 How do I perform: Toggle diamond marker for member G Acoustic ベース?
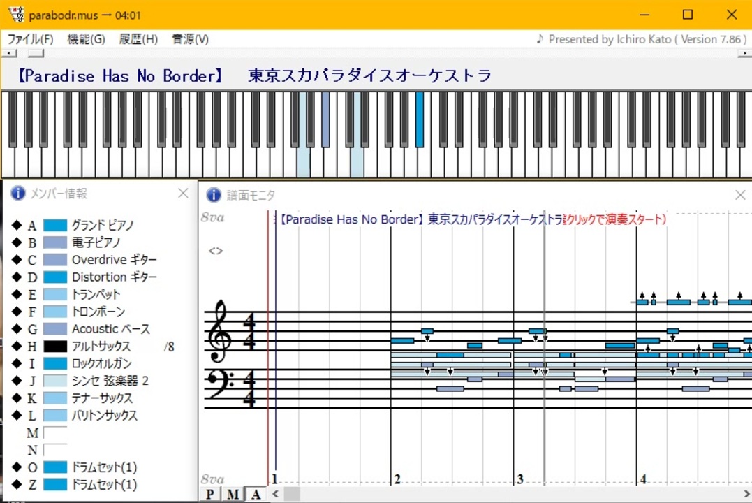tap(17, 328)
